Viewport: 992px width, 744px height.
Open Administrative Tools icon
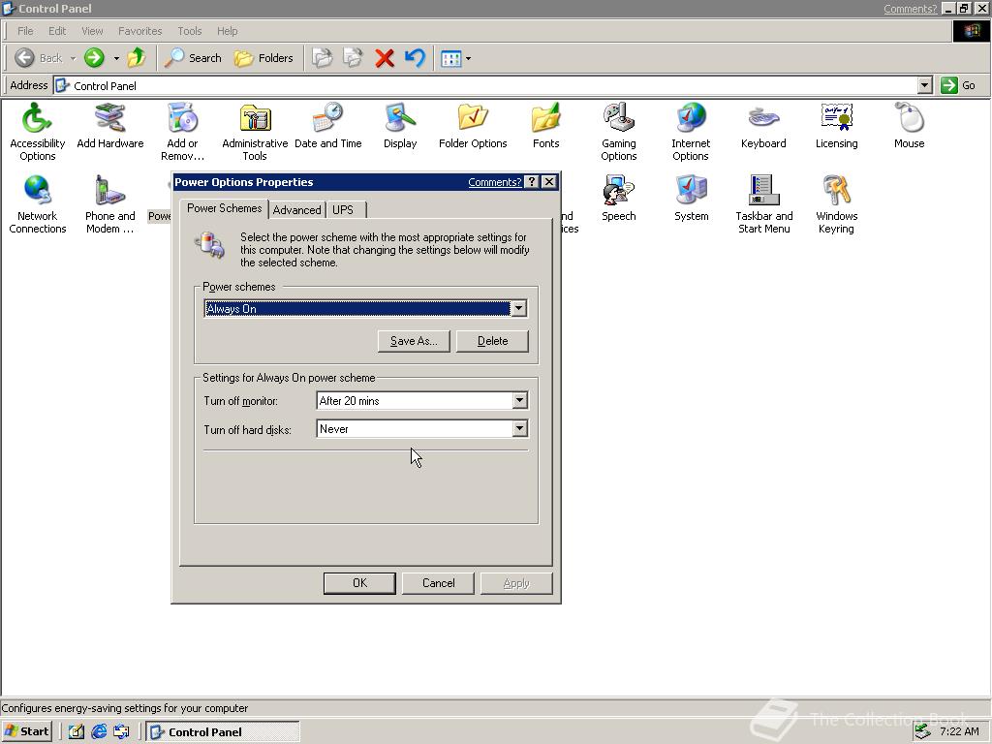255,132
